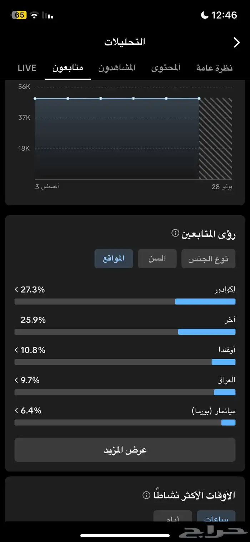The image size is (250, 542).
Task: Tap the last data point on followers chart
Action: 199,98
